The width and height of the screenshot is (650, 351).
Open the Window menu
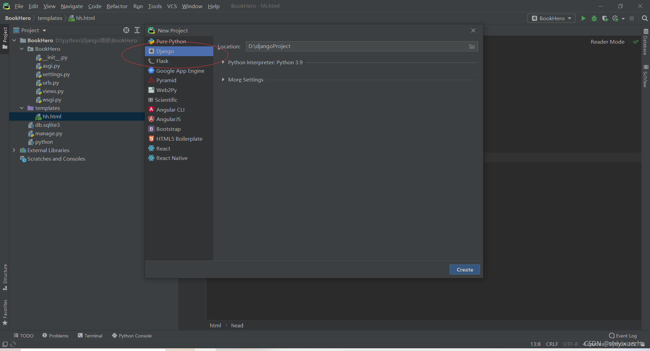click(x=192, y=6)
